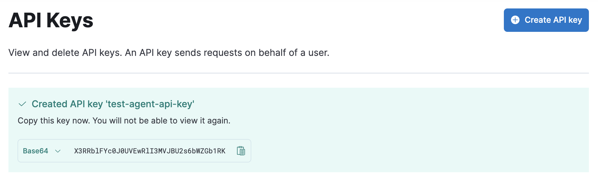Click the 'View and delete API keys' sentence
598x180 pixels.
(x=65, y=53)
